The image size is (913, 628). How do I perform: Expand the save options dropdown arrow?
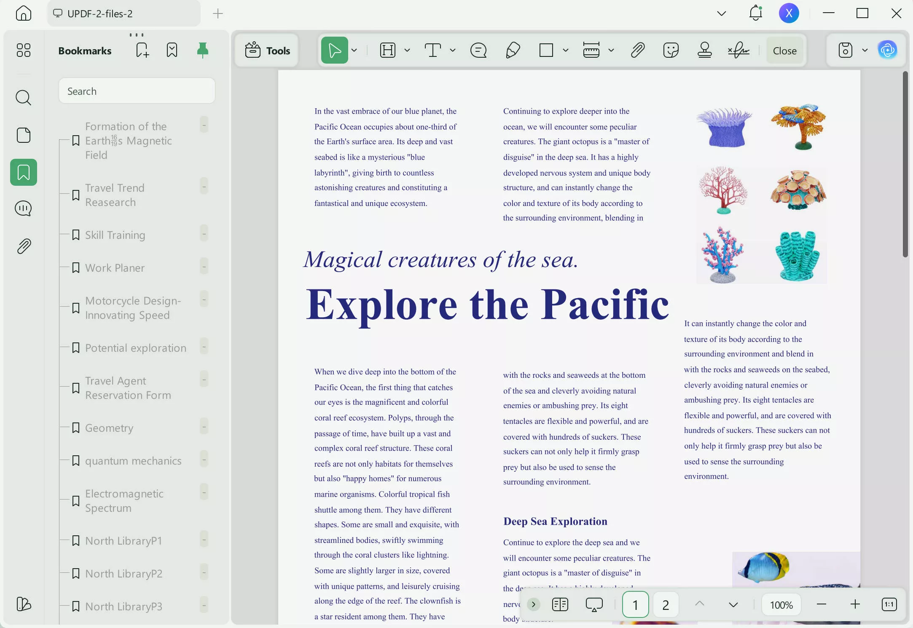tap(865, 51)
